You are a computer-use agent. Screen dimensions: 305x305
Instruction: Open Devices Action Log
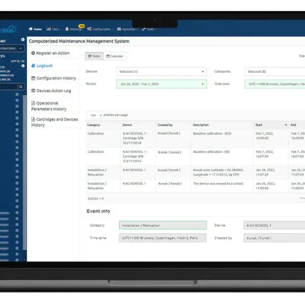coord(51,90)
